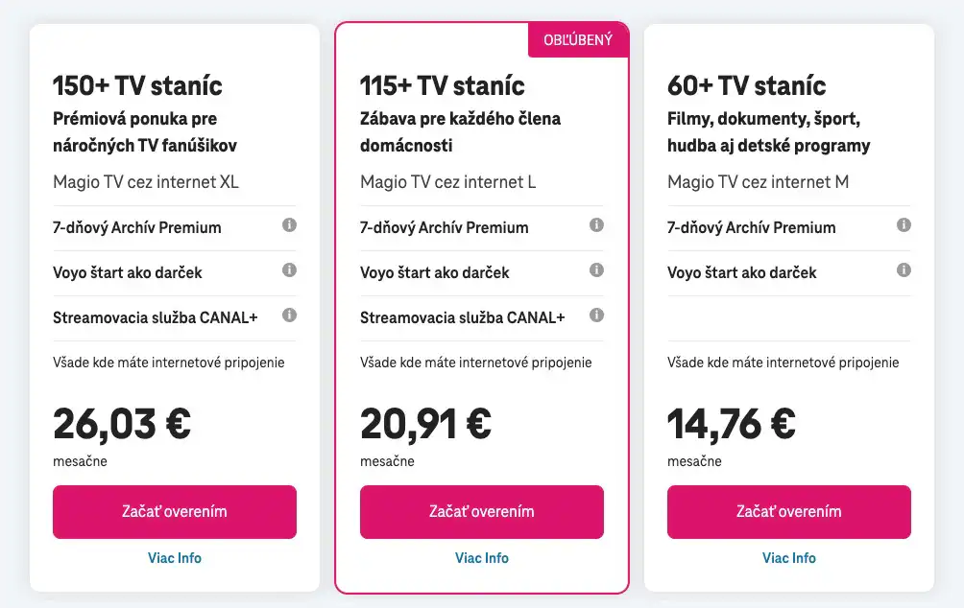Click Viac Info link on the 115+ plan
Image resolution: width=964 pixels, height=608 pixels.
click(482, 557)
